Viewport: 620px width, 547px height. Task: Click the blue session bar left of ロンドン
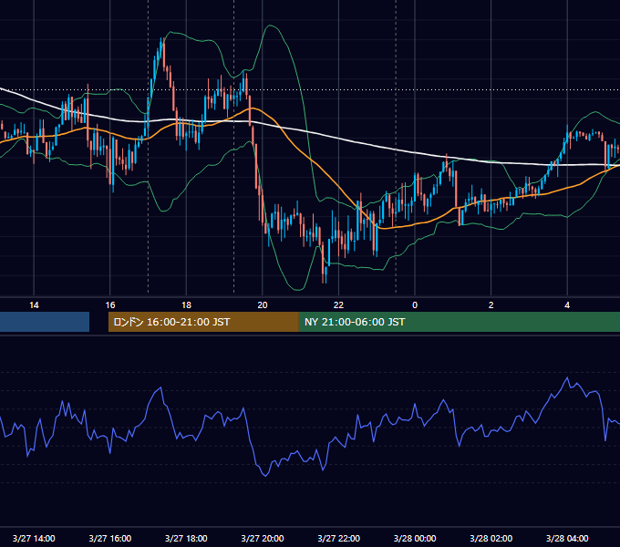click(45, 322)
